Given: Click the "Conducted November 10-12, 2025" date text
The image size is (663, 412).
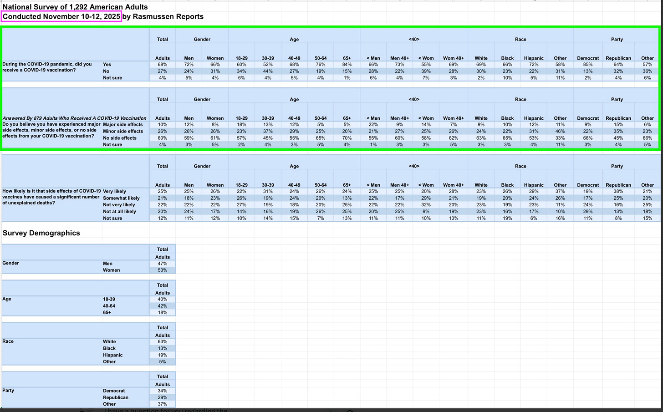Looking at the screenshot, I should [61, 16].
